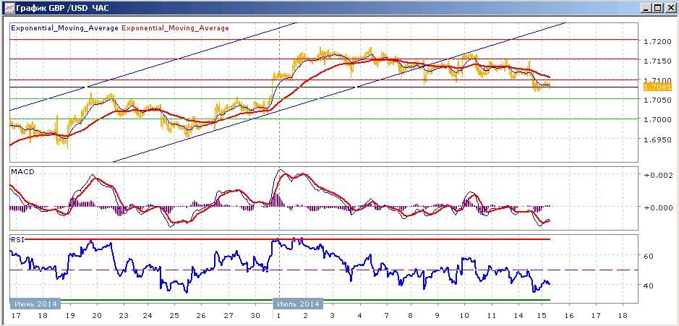Click the 1.7200 price axis label
This screenshot has width=679, height=326.
657,42
